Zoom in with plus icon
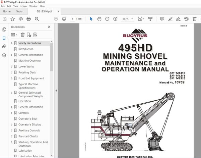The image size is (201, 158). [x=115, y=19]
